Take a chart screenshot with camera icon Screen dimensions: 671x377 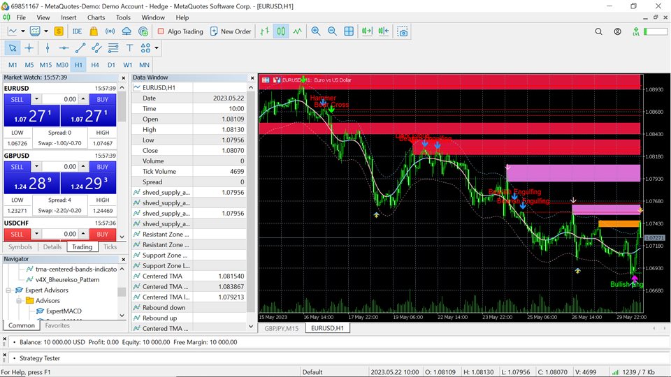pyautogui.click(x=403, y=31)
